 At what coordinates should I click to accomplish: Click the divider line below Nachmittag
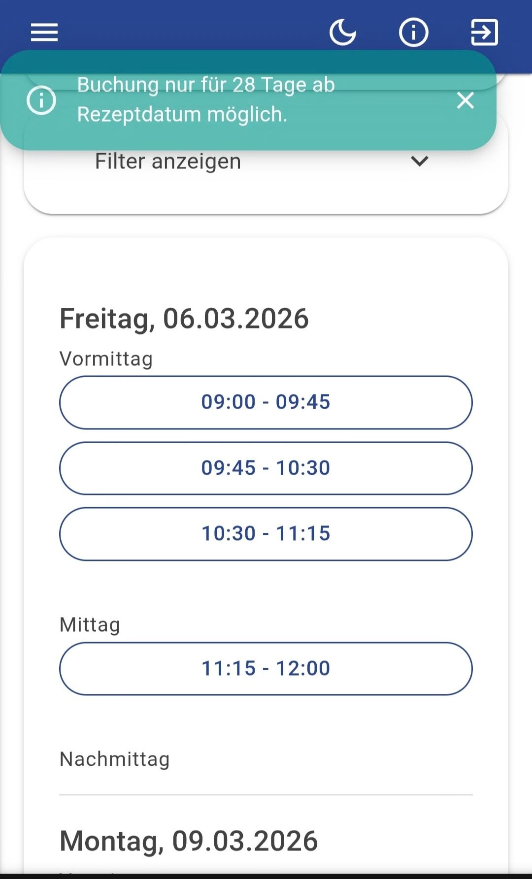[x=266, y=794]
